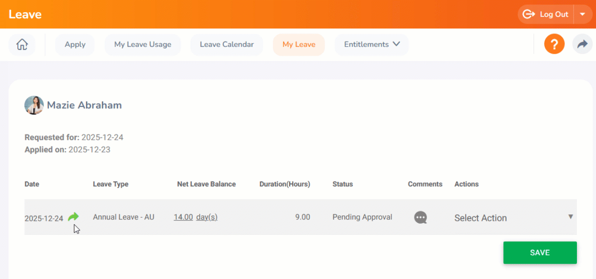Click the 14.00 net leave balance link
The image size is (596, 279).
pos(183,217)
